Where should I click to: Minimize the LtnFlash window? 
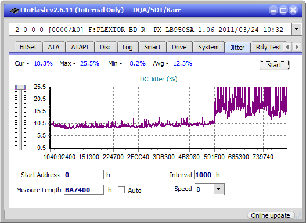(273, 10)
